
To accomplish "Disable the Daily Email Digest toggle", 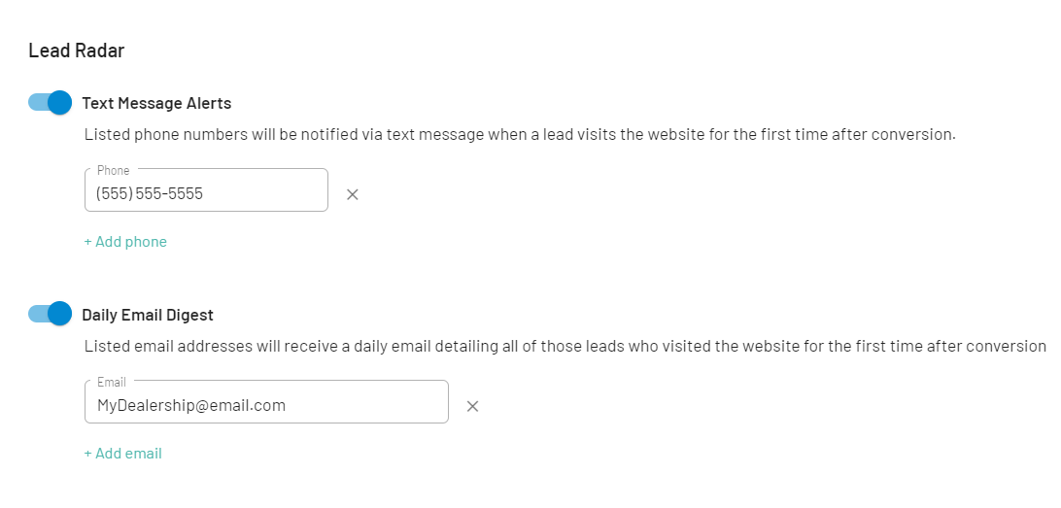I will pos(50,314).
